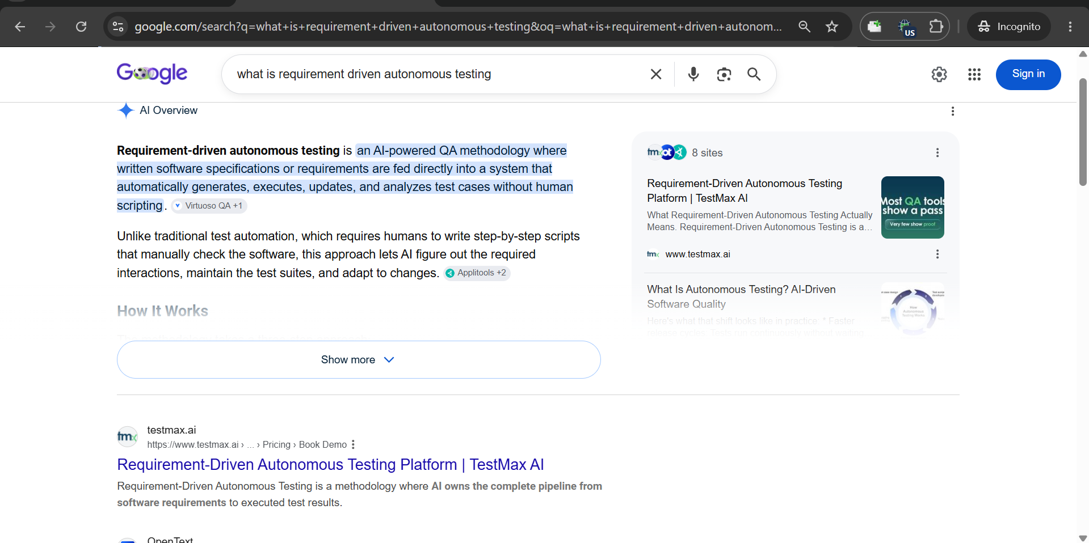Open site information icon in address bar
This screenshot has width=1089, height=543.
(x=118, y=27)
